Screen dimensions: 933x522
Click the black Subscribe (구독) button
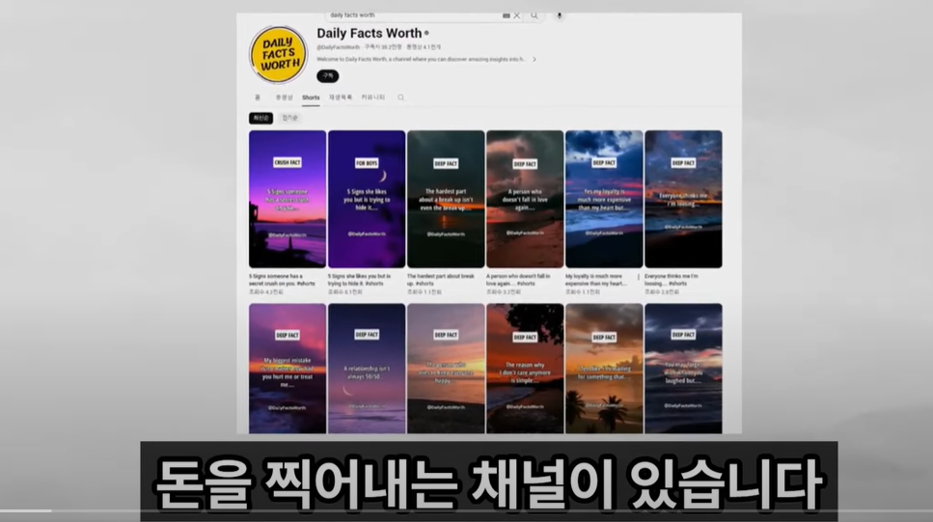(328, 76)
